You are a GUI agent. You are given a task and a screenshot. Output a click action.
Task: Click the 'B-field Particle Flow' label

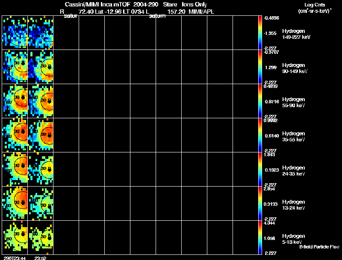click(319, 247)
